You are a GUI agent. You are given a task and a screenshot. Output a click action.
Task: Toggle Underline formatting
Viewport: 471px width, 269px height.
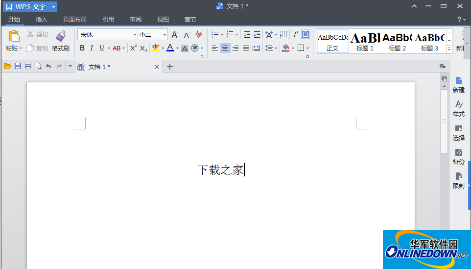(102, 48)
